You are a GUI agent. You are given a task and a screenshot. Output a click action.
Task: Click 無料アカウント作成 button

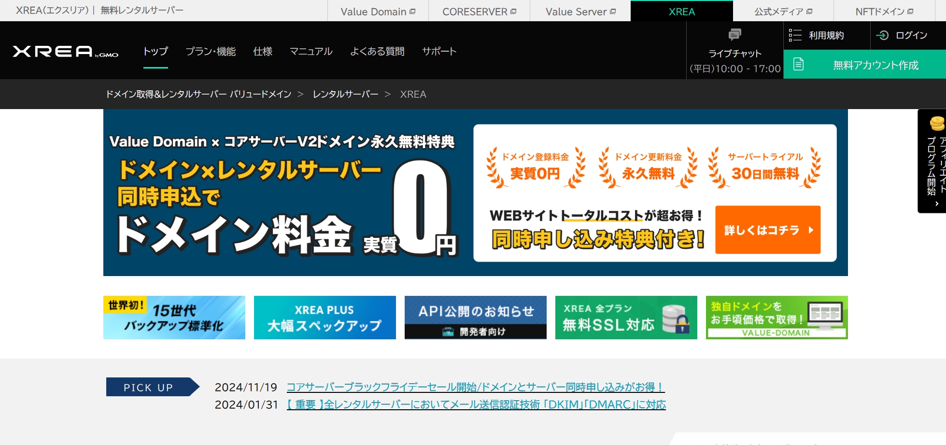pos(864,64)
